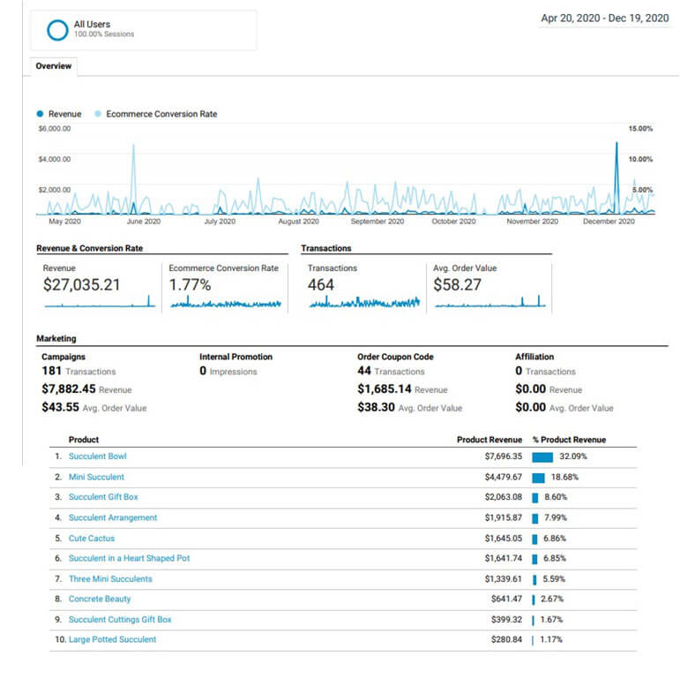Click the Transactions sparkline thumbnail
680x679 pixels.
point(364,301)
